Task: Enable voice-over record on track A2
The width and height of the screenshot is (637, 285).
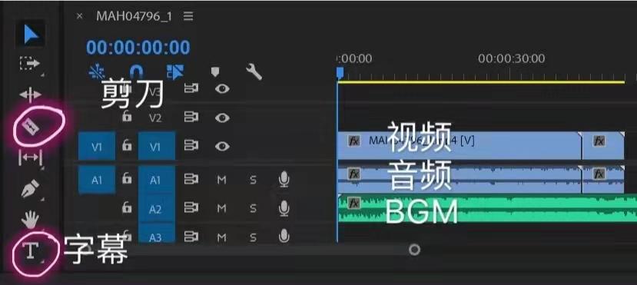Action: coord(284,208)
